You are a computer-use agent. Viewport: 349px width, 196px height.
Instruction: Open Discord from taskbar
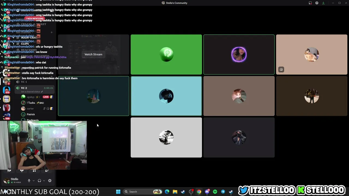tap(207, 192)
